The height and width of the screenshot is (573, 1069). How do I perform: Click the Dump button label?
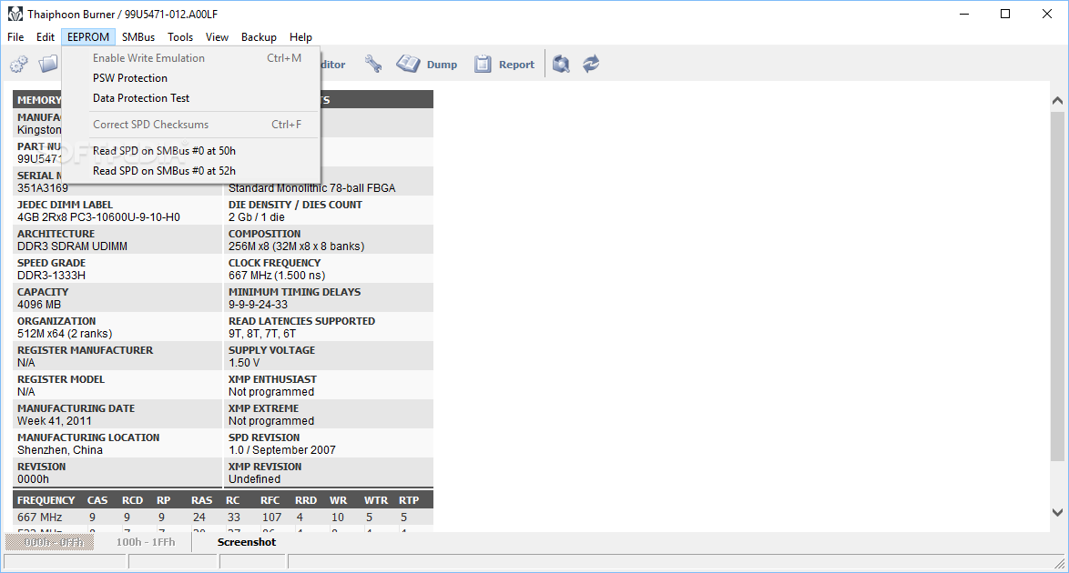click(x=442, y=65)
